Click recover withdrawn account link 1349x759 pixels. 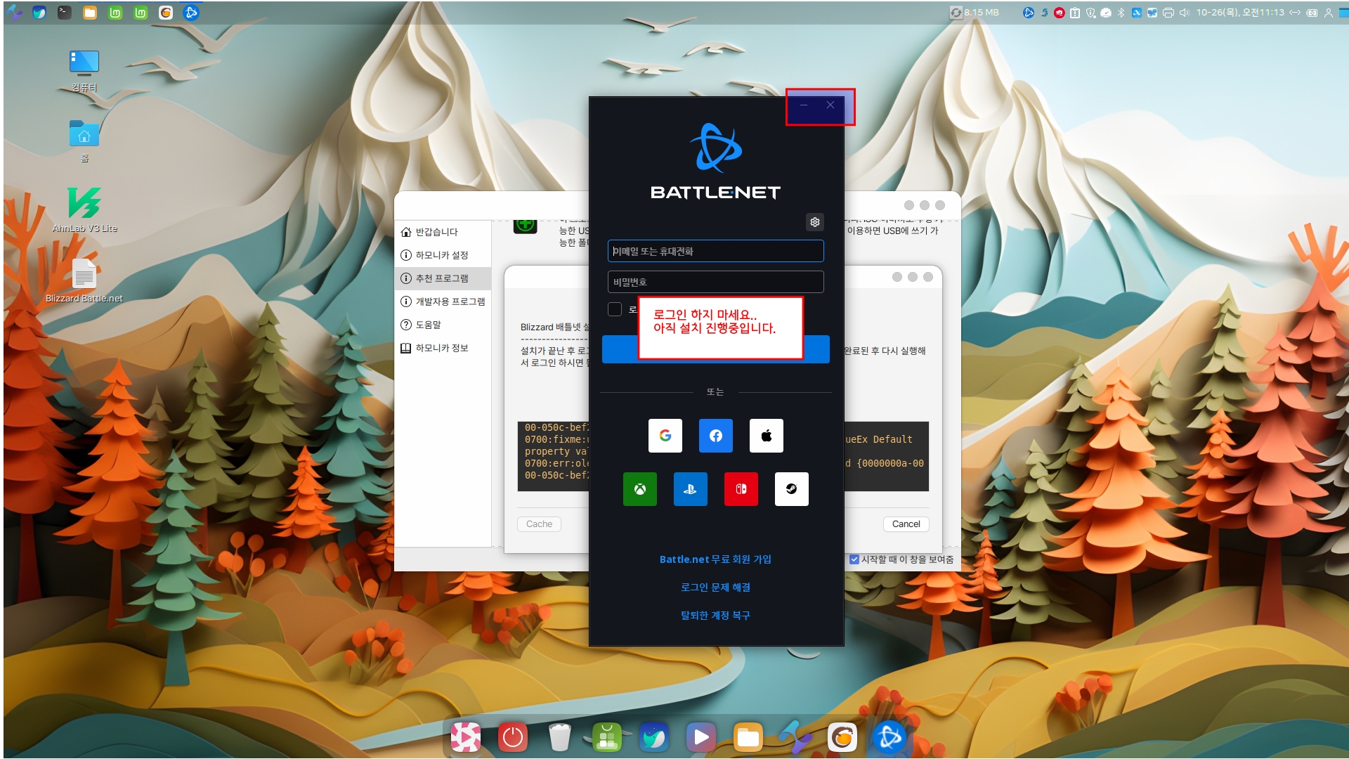click(x=715, y=616)
